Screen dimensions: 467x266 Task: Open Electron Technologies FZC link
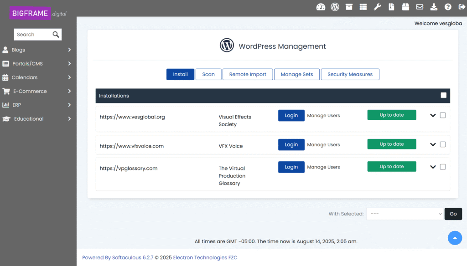(205, 258)
